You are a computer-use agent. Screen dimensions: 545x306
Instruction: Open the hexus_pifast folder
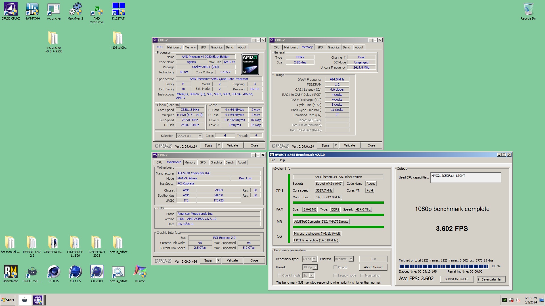click(x=118, y=244)
